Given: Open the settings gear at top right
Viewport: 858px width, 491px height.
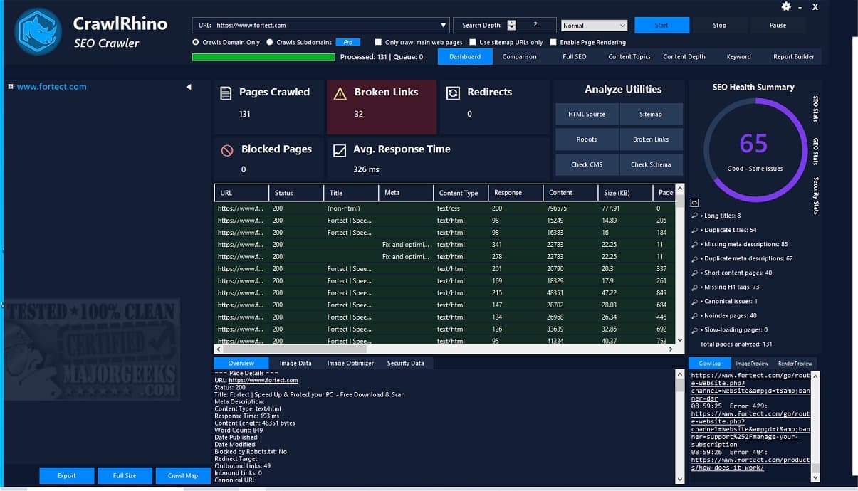Looking at the screenshot, I should pos(786,7).
